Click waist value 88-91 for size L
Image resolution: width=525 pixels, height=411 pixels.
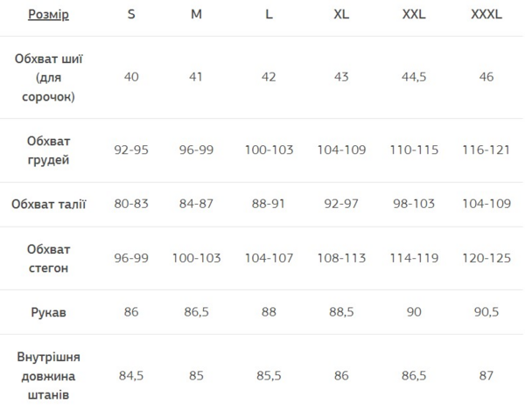tap(269, 205)
